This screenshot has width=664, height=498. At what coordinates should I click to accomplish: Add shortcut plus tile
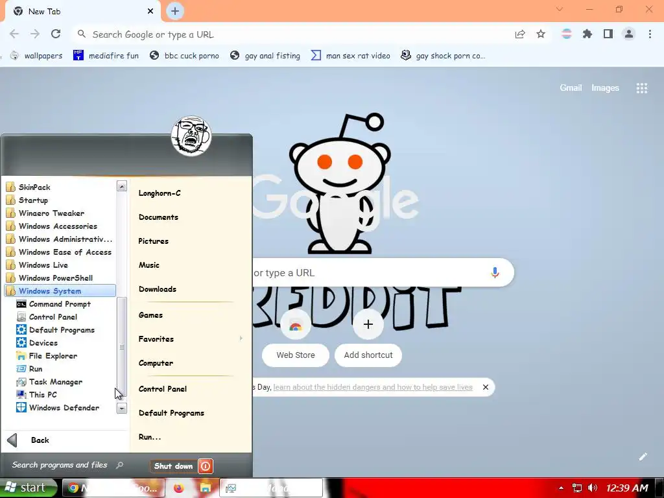pyautogui.click(x=368, y=338)
